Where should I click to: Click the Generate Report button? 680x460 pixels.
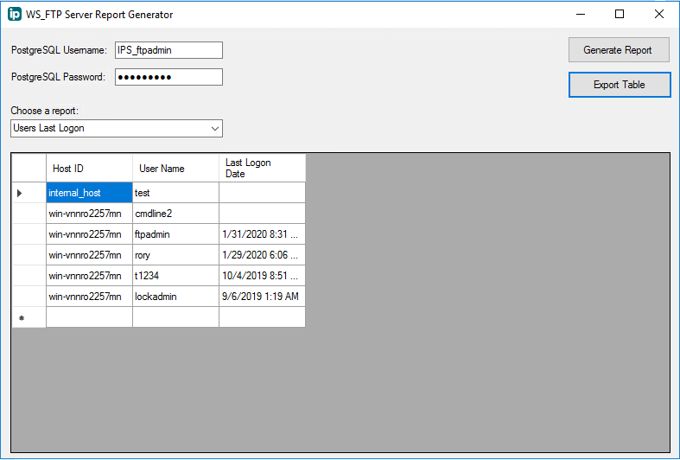click(618, 50)
